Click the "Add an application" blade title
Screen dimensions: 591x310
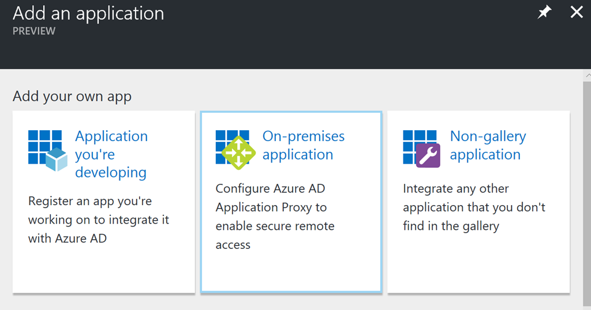pos(88,13)
